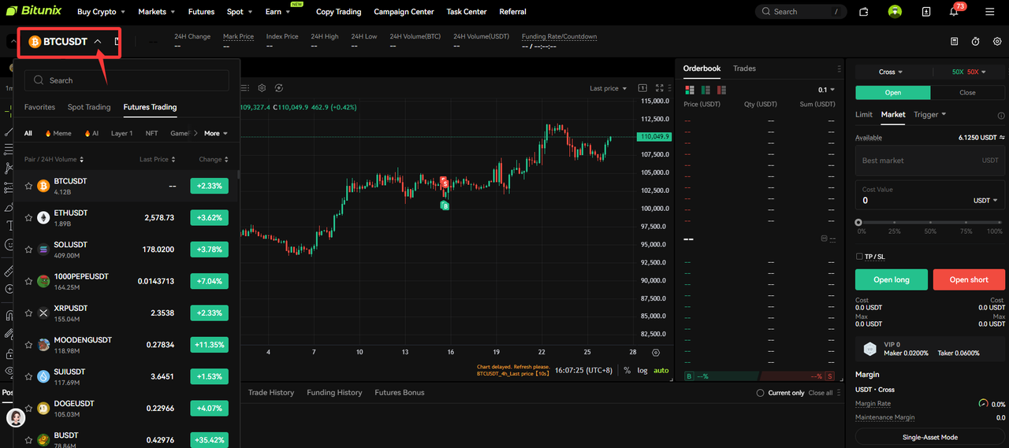
Task: Click the pair search input field
Action: coord(127,80)
